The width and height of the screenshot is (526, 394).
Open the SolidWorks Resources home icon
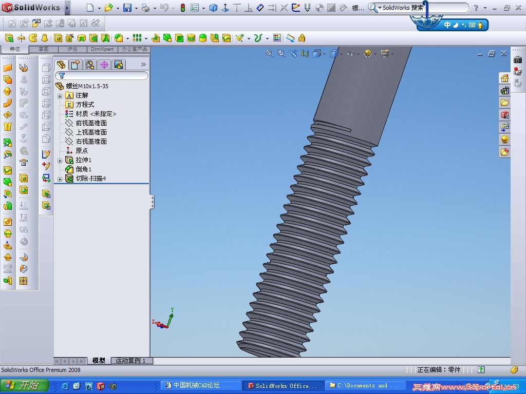505,78
